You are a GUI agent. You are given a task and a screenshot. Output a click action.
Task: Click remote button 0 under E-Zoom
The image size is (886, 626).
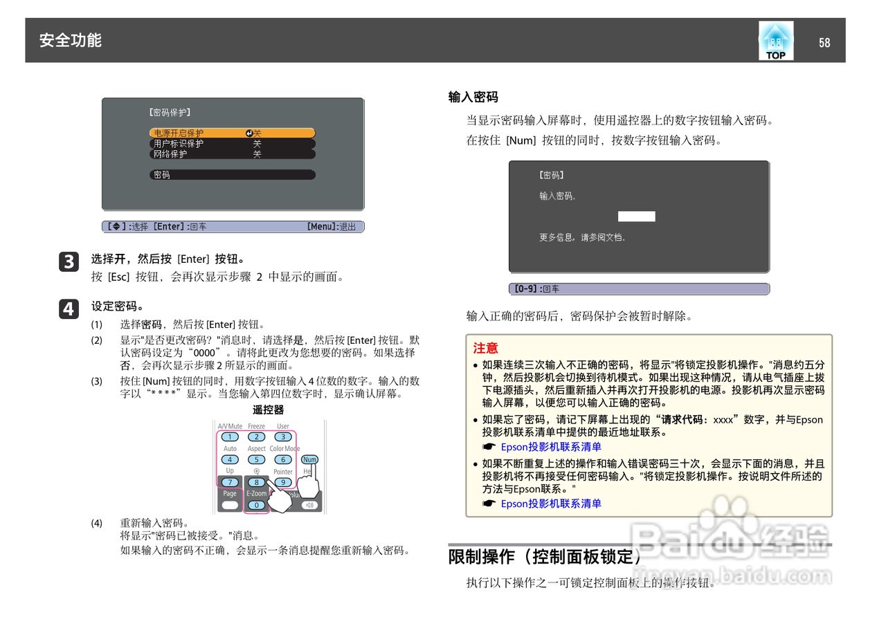point(257,505)
